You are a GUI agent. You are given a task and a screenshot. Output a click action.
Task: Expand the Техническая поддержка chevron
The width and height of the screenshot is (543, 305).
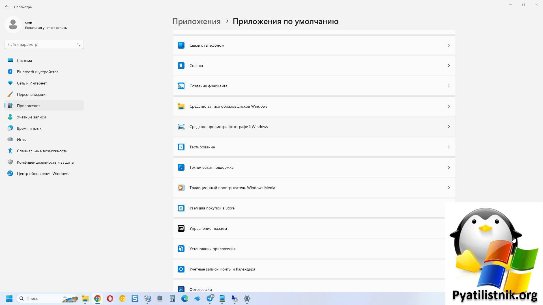pos(448,167)
